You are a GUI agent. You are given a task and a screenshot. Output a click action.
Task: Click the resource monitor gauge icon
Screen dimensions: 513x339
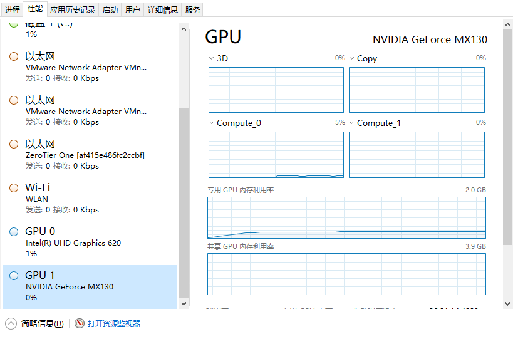(80, 323)
